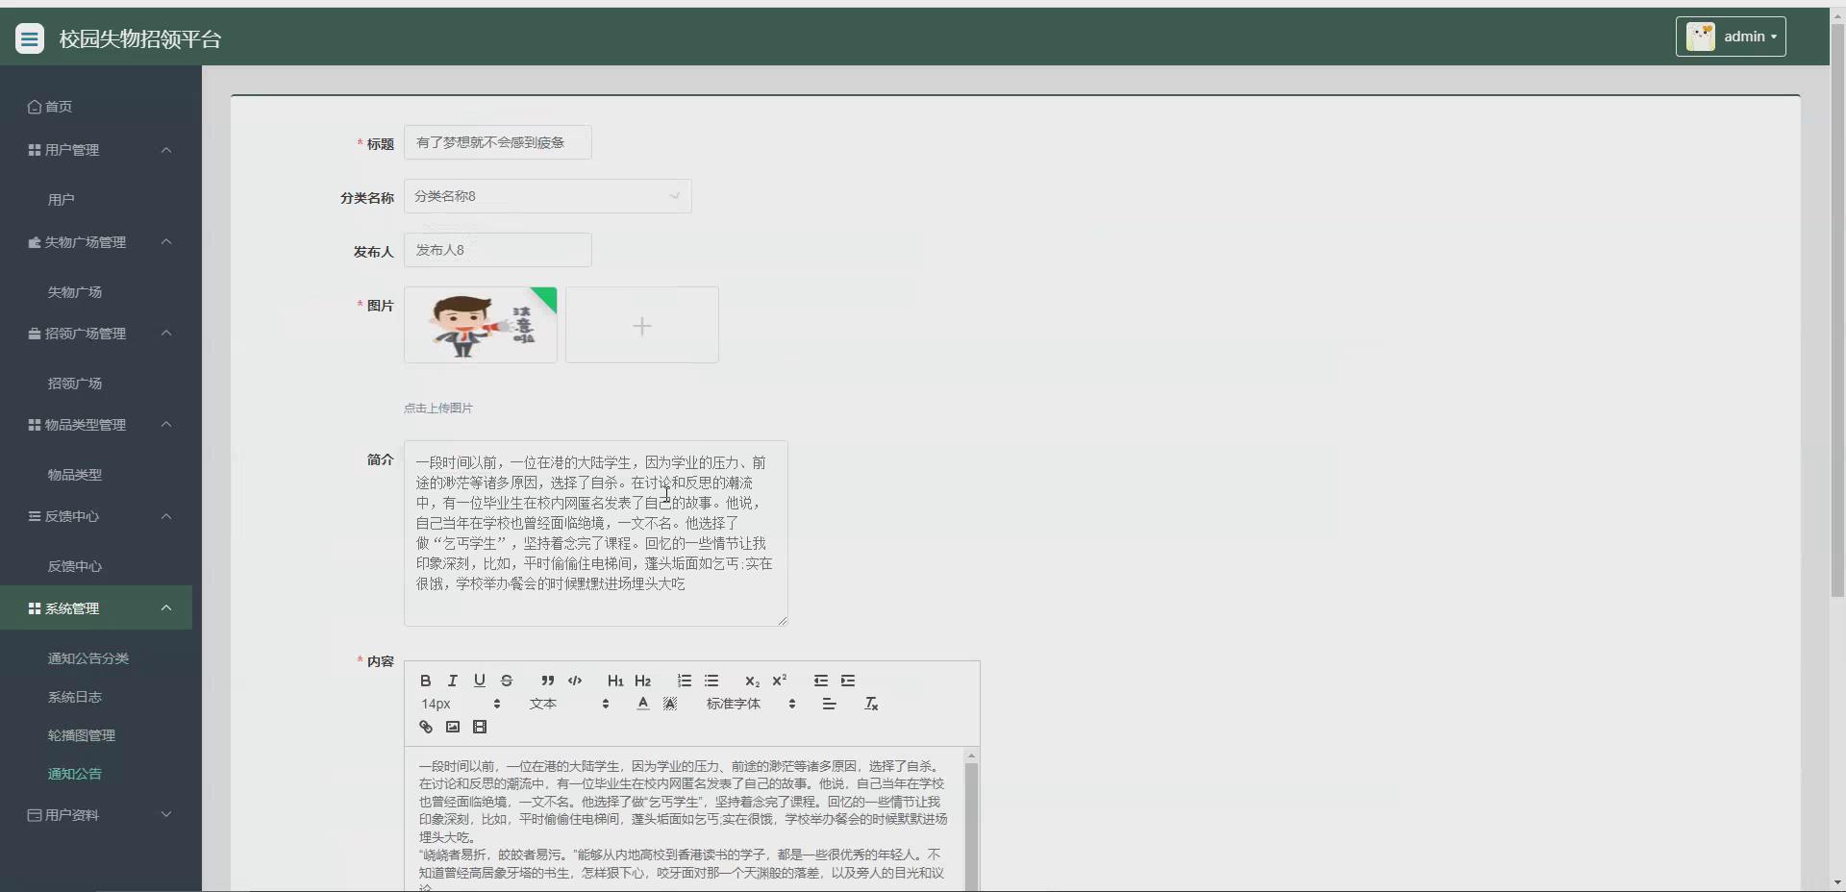Click the admin avatar image

click(x=1700, y=37)
